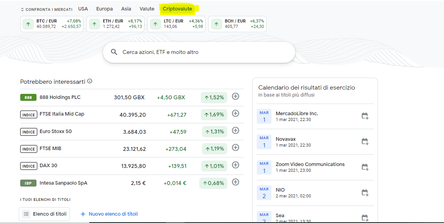Add Intesa Sanpaolo SpA to watchlist
444x223 pixels.
coord(235,182)
